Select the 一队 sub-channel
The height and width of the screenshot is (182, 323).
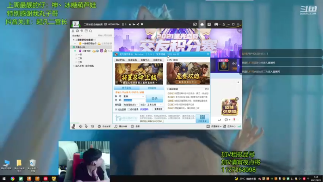click(x=80, y=55)
